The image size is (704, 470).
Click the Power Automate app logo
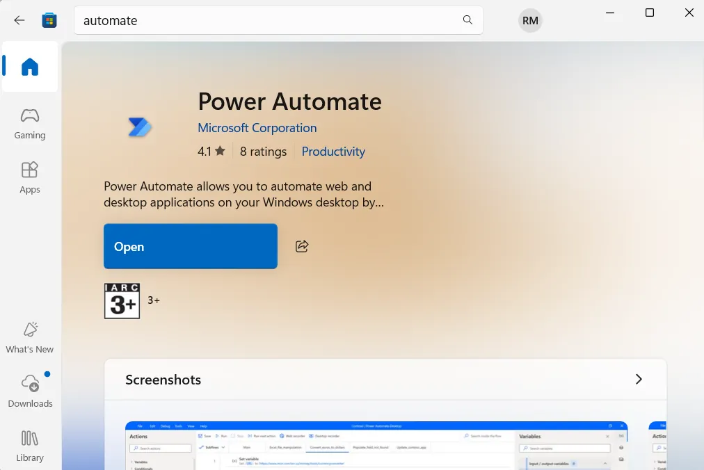point(140,127)
